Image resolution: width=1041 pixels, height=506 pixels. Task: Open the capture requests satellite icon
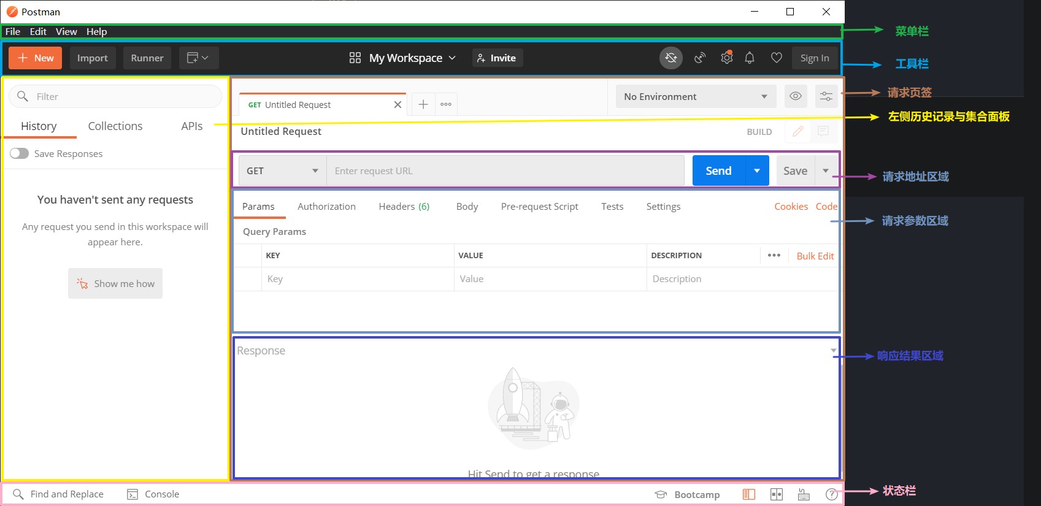click(x=699, y=58)
